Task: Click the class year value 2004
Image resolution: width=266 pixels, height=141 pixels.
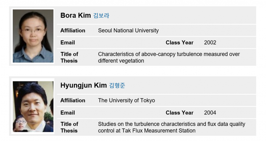Action: (210, 113)
